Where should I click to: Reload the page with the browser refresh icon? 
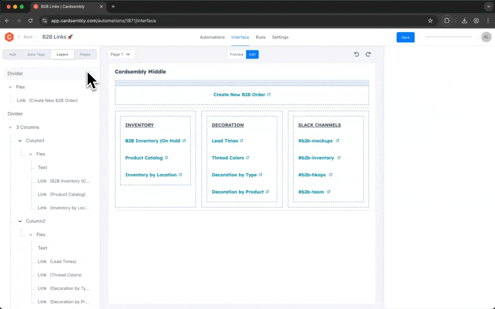(30, 20)
